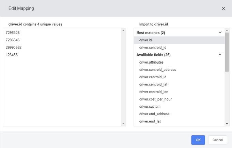Select driver.id under Best matches
The image size is (232, 148).
(x=179, y=40)
